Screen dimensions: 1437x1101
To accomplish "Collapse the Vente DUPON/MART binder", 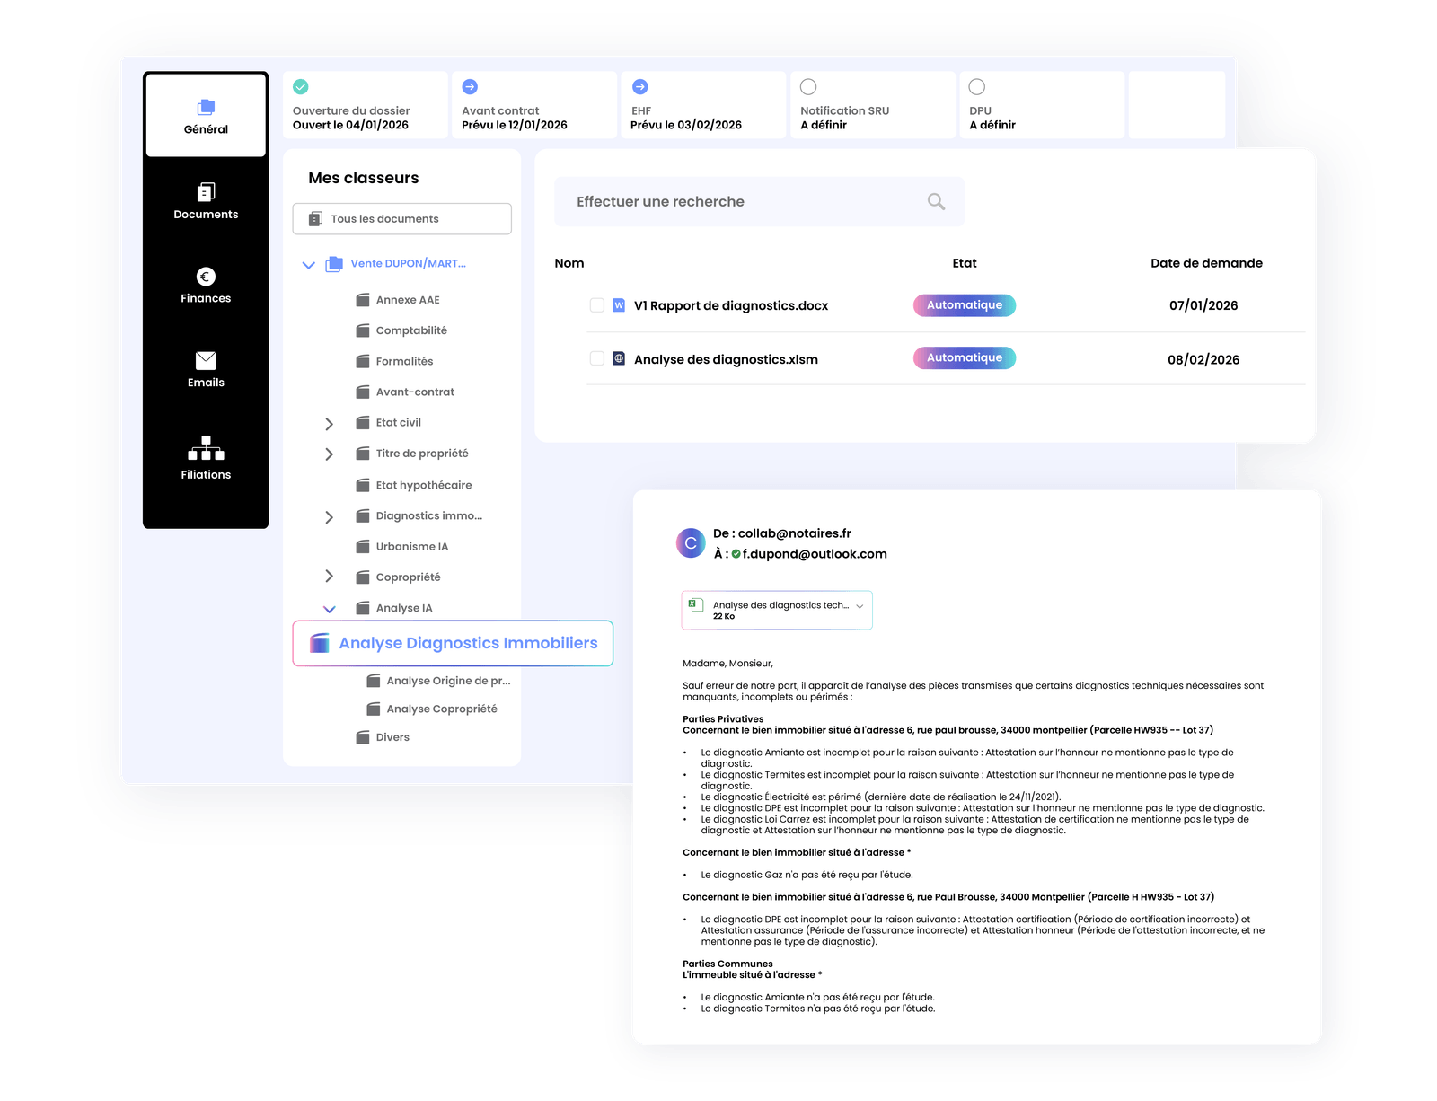I will coord(310,264).
